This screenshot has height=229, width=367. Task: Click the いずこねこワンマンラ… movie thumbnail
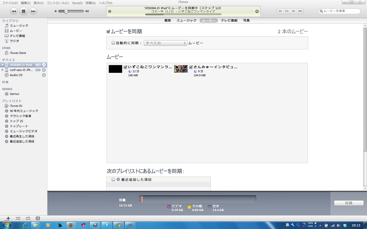coord(115,69)
